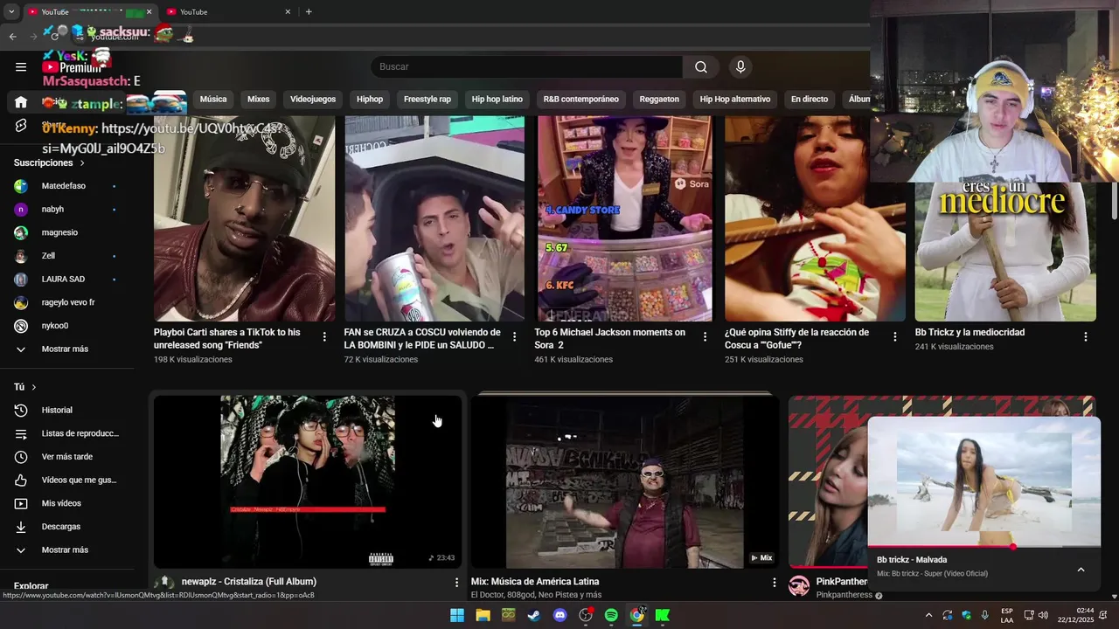Play the Playboi Carti Friends short thumbnail
The height and width of the screenshot is (629, 1119).
244,218
